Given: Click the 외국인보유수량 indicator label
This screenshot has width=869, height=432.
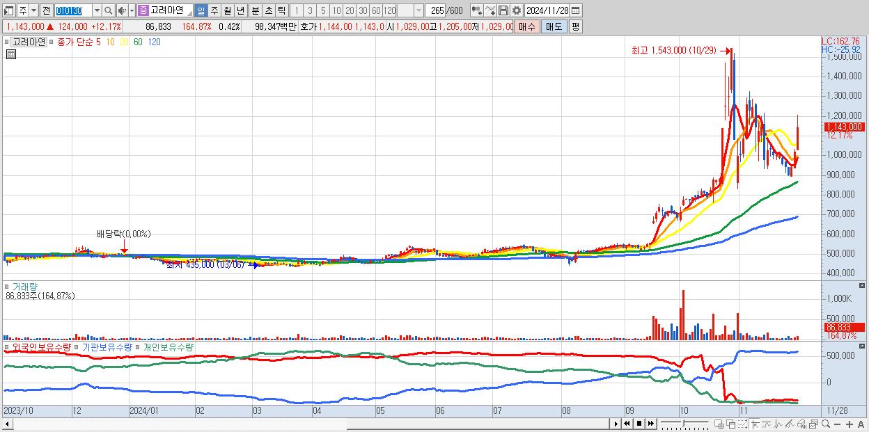Looking at the screenshot, I should pos(41,346).
